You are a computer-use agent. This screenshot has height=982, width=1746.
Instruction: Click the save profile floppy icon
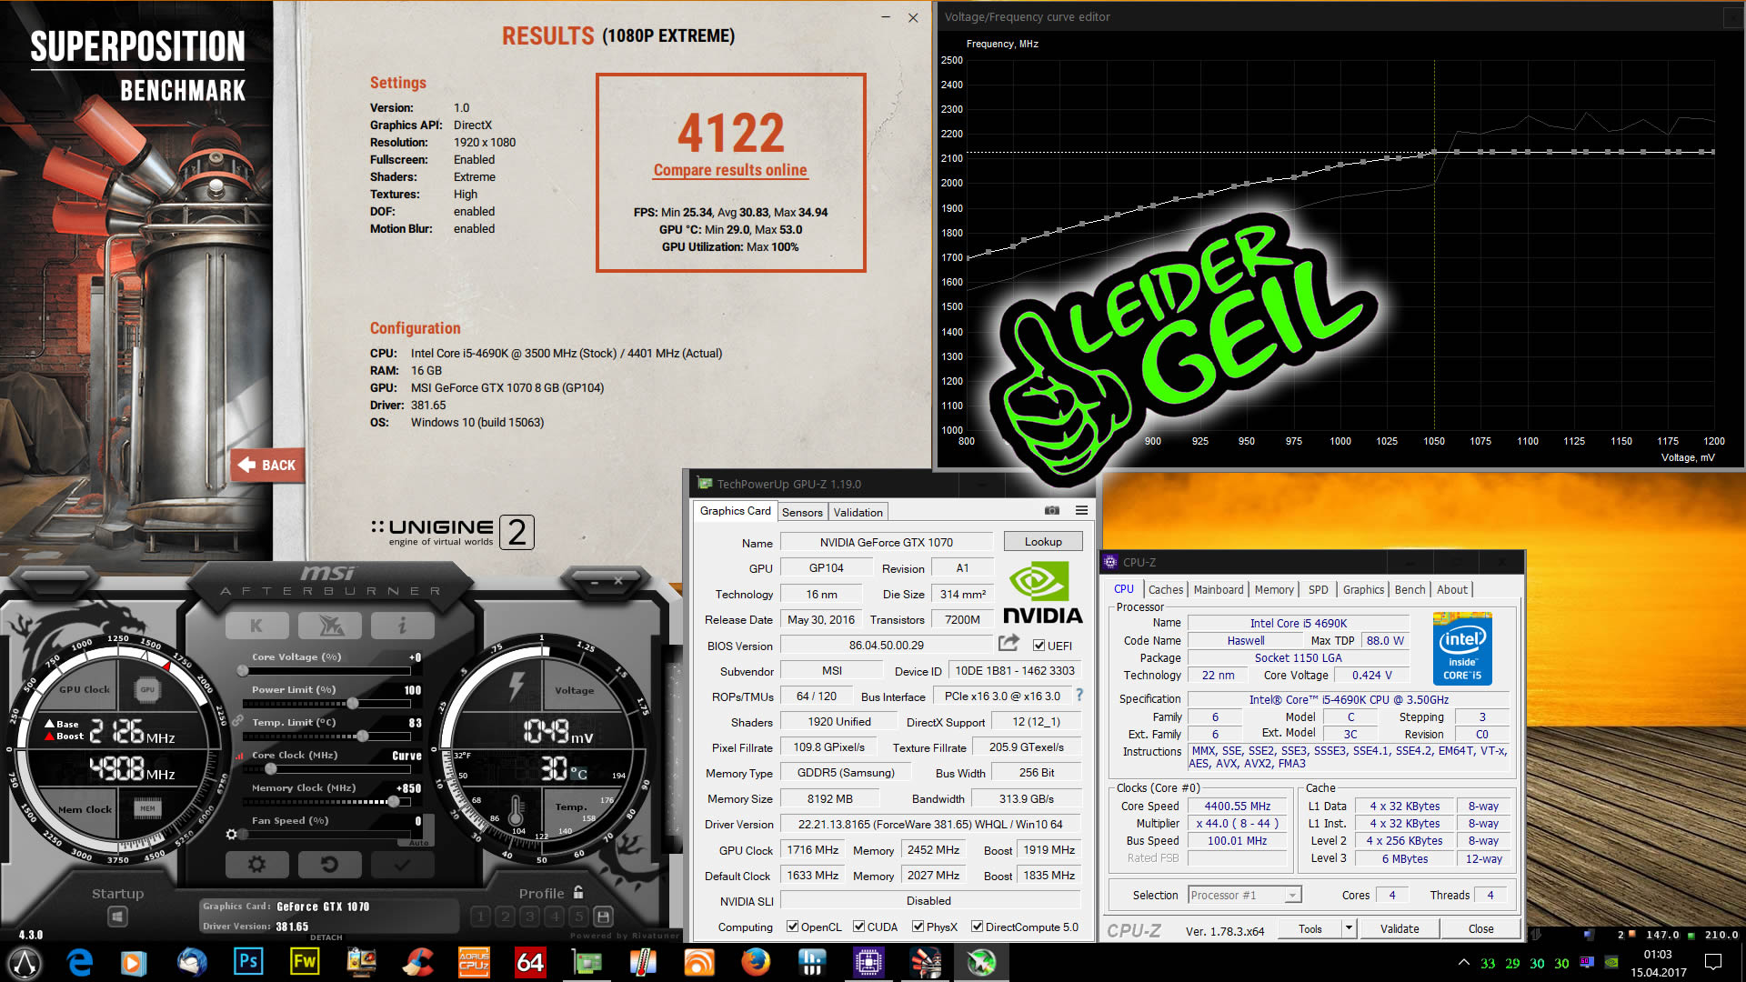[603, 917]
